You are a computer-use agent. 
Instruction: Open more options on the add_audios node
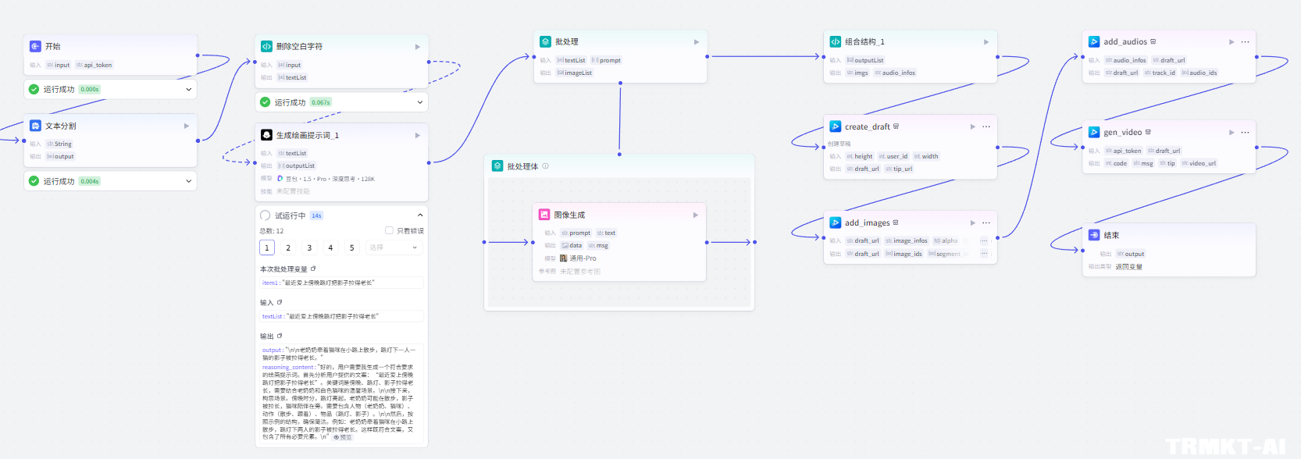(x=1245, y=42)
